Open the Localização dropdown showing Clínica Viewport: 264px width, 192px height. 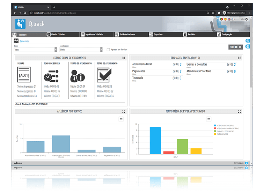coord(82,50)
